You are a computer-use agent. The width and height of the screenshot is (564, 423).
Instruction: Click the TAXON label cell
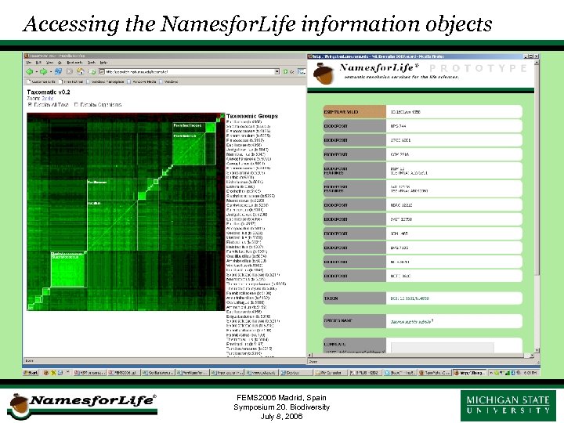tap(355, 298)
